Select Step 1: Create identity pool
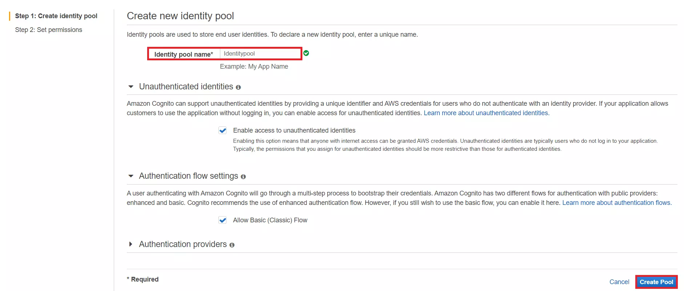Viewport: 684px width, 291px height. (56, 16)
